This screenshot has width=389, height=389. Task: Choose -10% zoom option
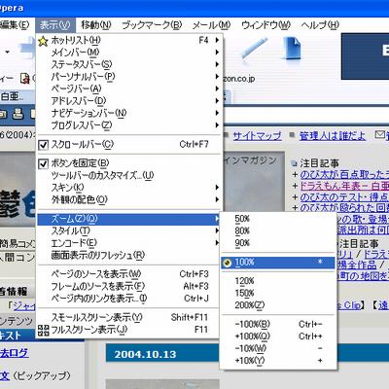coord(278,348)
